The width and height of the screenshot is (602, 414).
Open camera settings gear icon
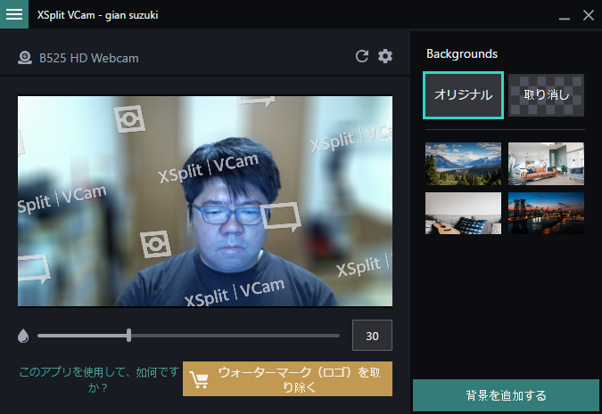385,56
